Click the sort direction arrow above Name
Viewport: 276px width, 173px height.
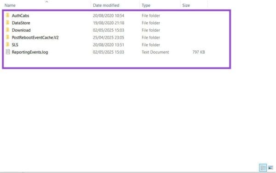(x=46, y=2)
